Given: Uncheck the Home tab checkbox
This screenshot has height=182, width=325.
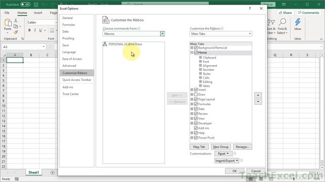Looking at the screenshot, I should click(x=196, y=53).
